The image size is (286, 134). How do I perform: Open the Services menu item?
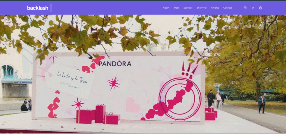[x=188, y=8]
